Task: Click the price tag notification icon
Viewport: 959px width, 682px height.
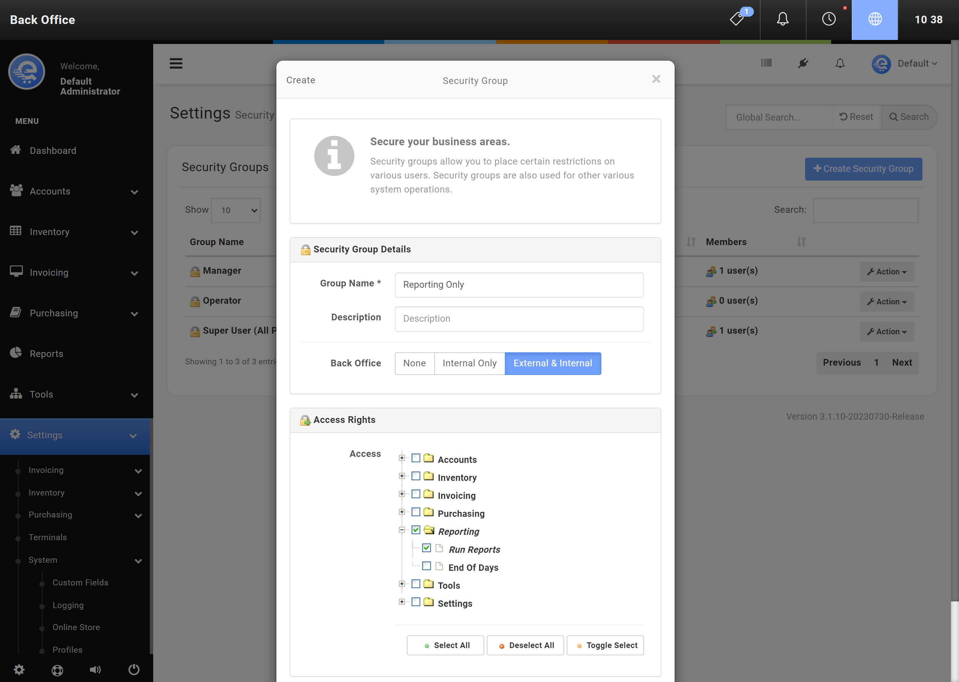Action: click(738, 19)
